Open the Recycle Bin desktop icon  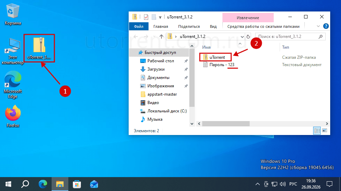point(13,14)
